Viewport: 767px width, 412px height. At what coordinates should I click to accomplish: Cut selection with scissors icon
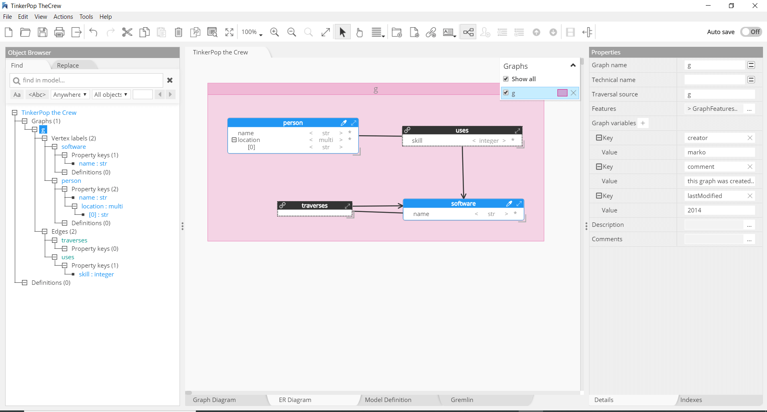click(127, 32)
